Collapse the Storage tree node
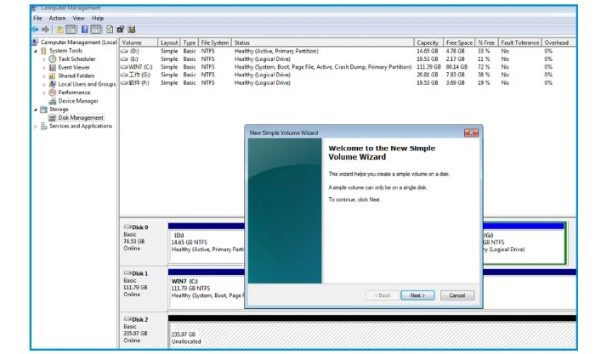The image size is (601, 354). point(36,110)
